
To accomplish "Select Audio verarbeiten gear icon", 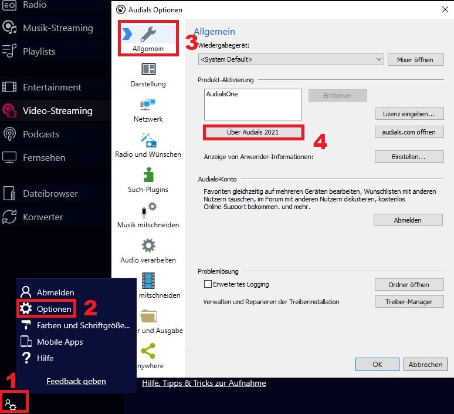I will pyautogui.click(x=148, y=246).
